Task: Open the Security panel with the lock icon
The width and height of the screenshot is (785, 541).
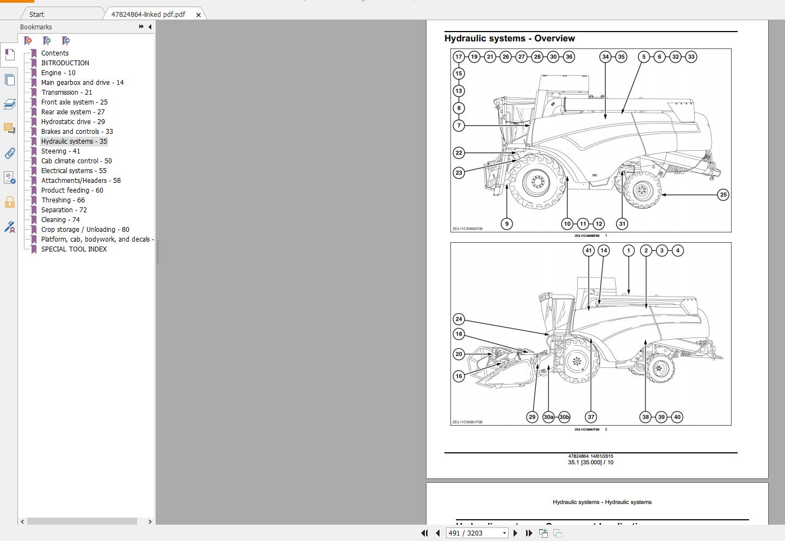Action: coord(9,202)
